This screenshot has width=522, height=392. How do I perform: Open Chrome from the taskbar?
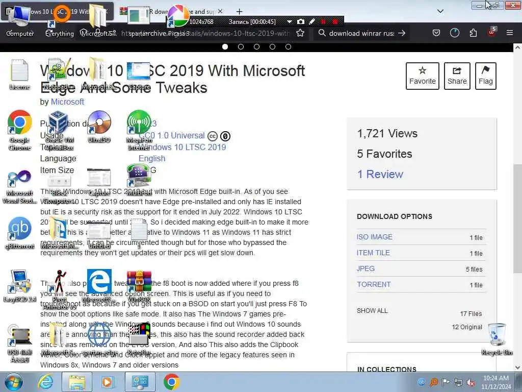172,382
